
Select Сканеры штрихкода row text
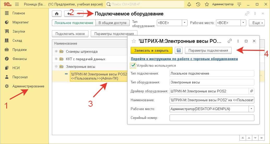click(x=82, y=51)
